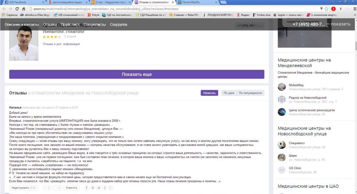This screenshot has width=357, height=194.
Task: Open the Главная — Relax FM bookmark
Action: pyautogui.click(x=184, y=15)
